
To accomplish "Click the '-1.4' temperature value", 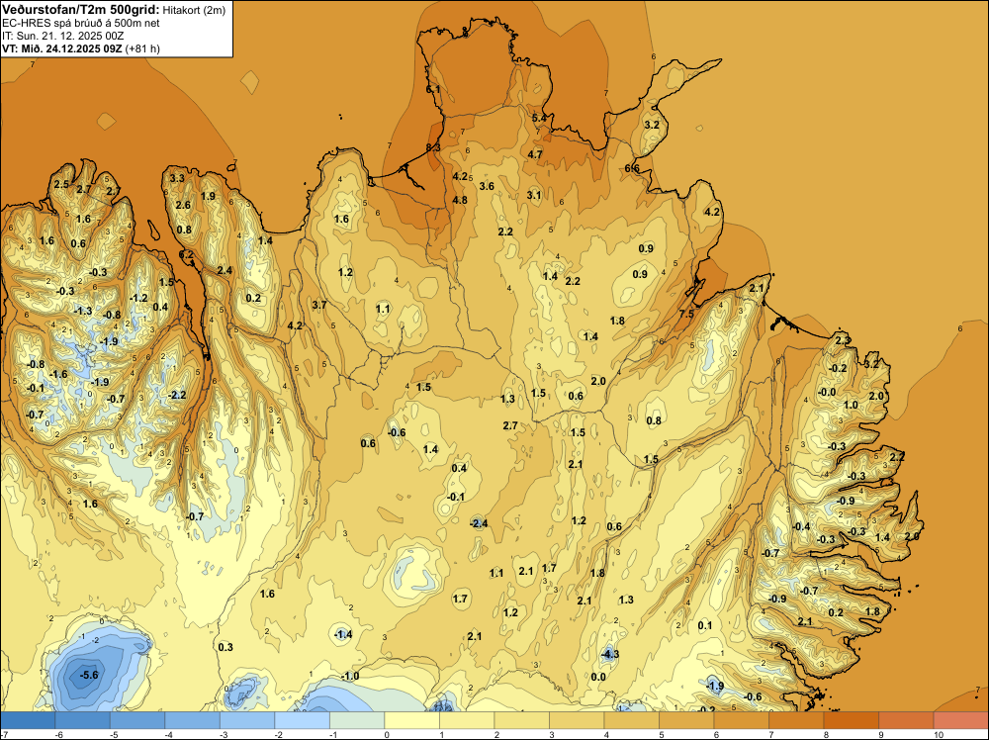I will [x=343, y=635].
